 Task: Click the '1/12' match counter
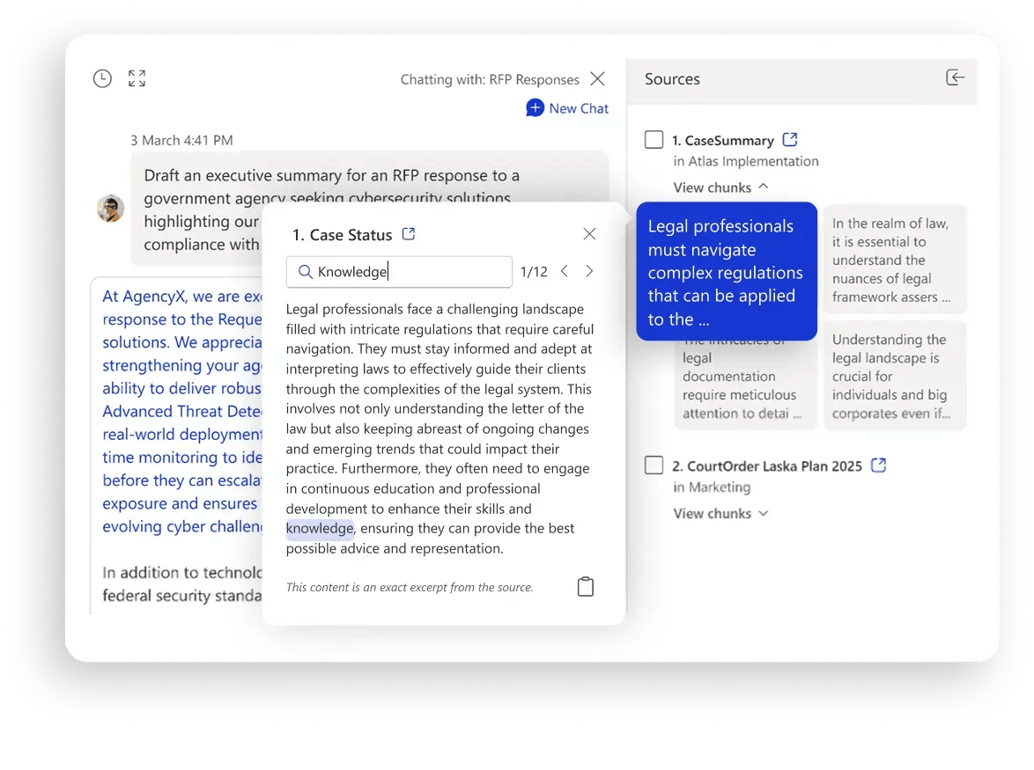pos(534,271)
